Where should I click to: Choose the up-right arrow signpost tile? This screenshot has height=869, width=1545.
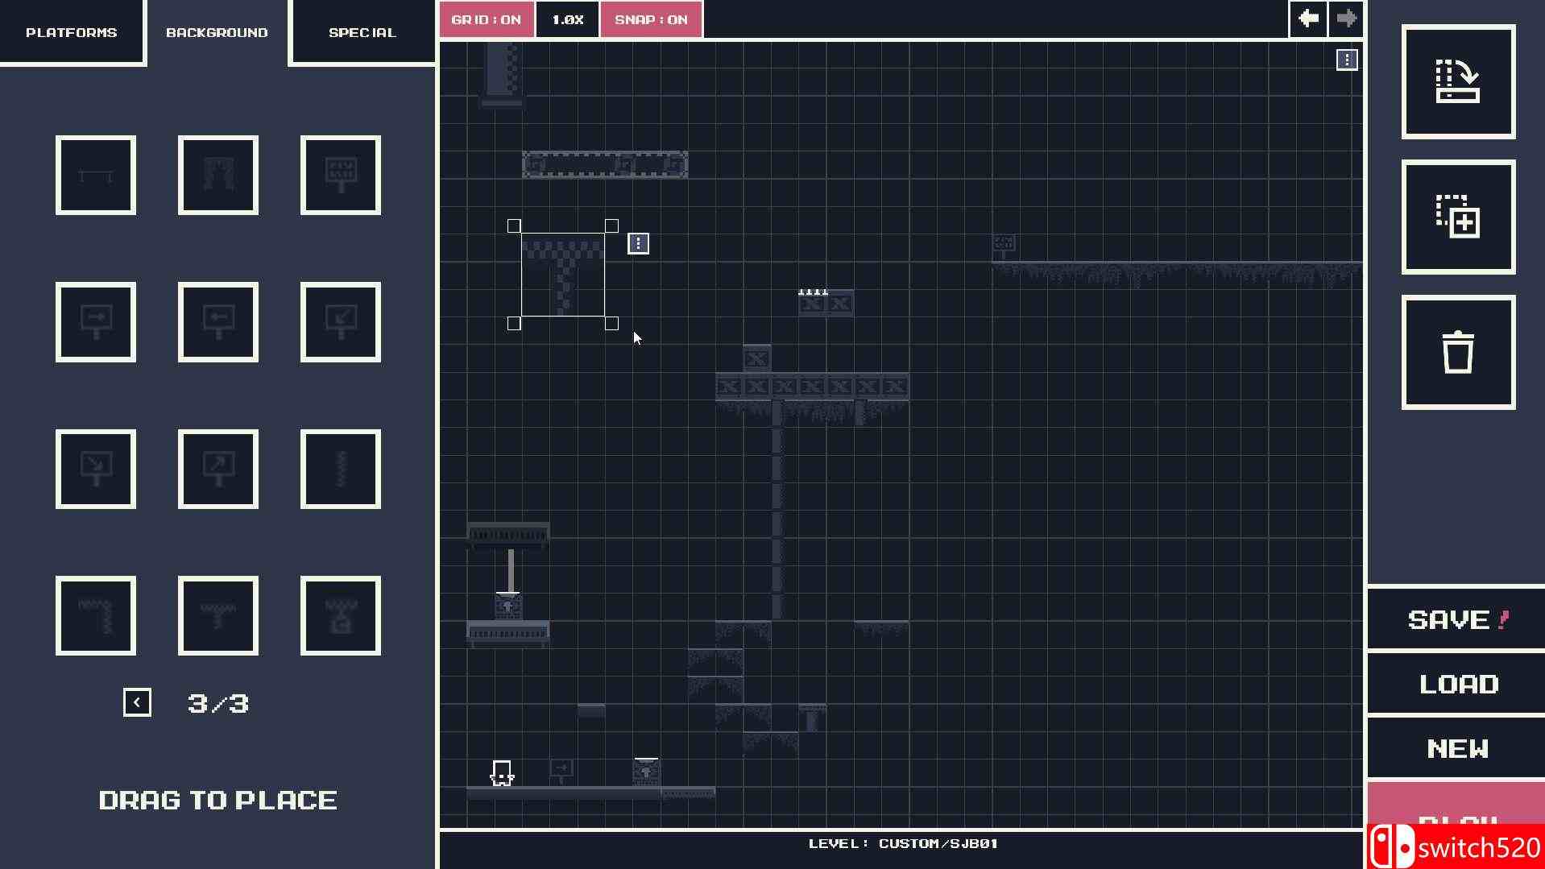pyautogui.click(x=218, y=470)
